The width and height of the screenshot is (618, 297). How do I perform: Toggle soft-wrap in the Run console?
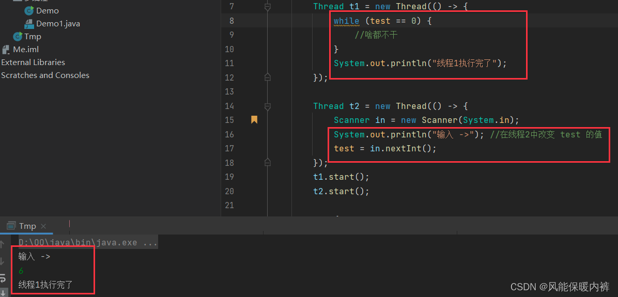point(3,278)
